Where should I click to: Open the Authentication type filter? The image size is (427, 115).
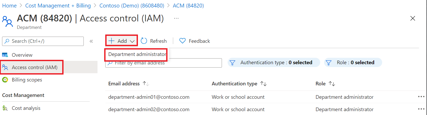click(274, 63)
